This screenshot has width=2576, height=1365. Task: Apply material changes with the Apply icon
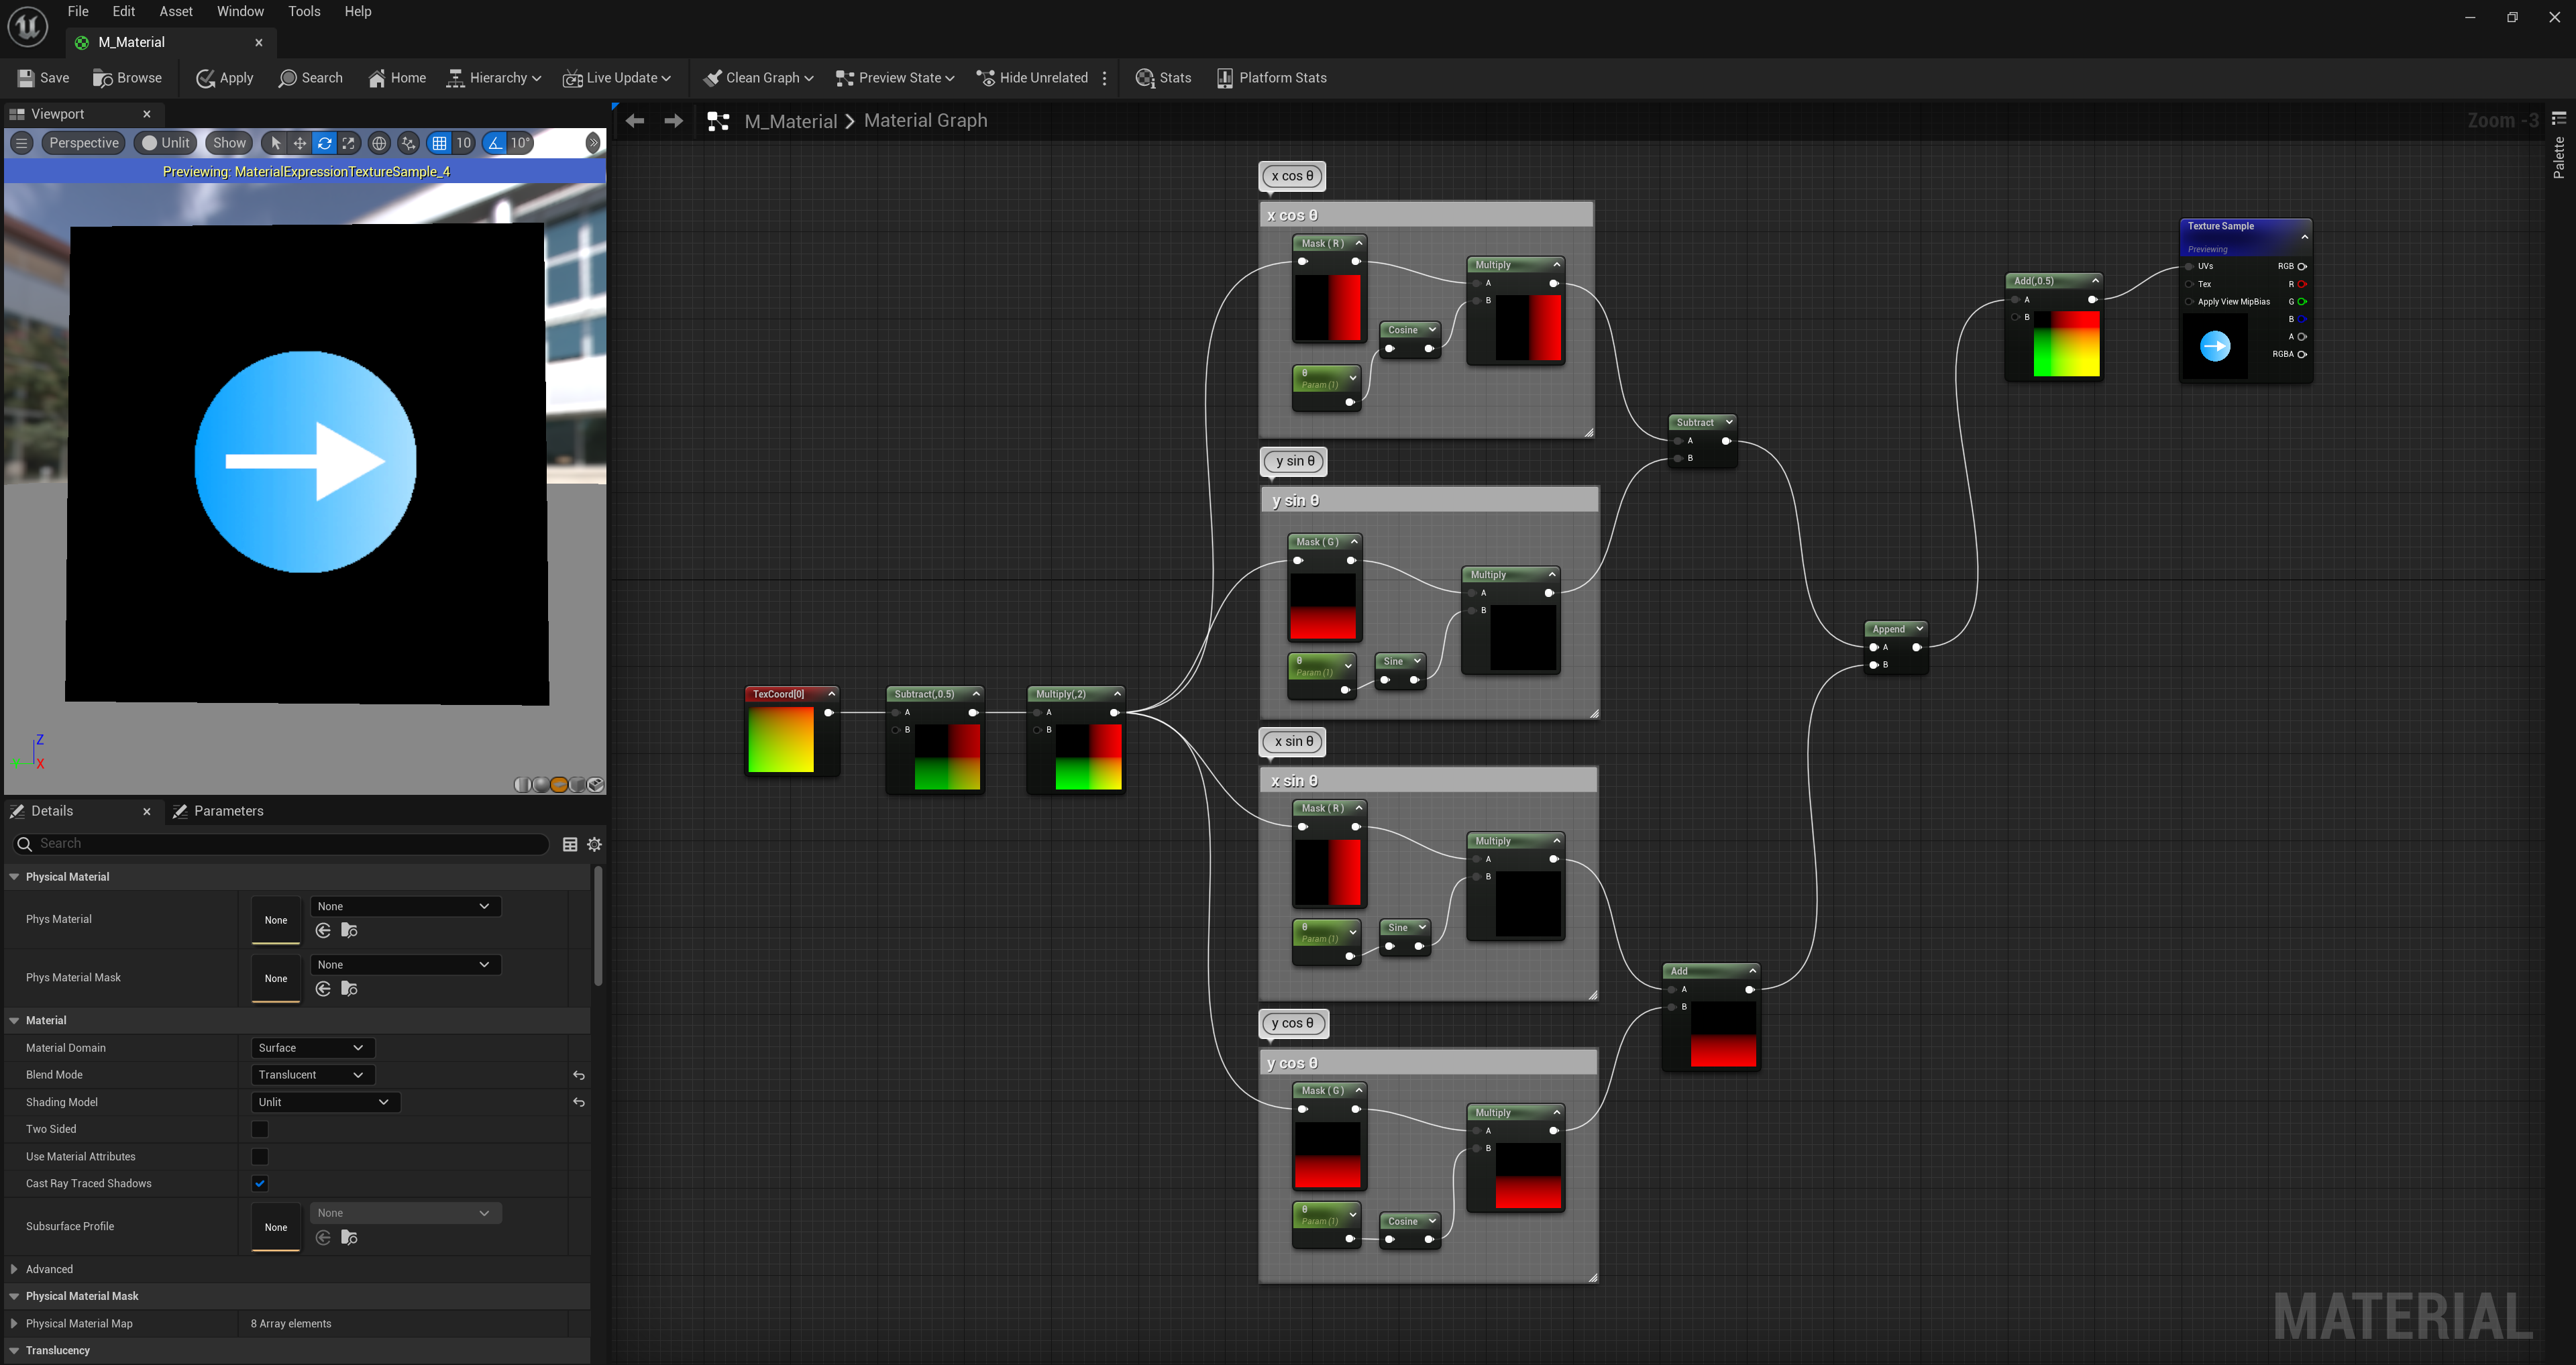pos(205,78)
